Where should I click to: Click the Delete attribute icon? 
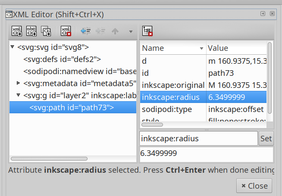147,31
